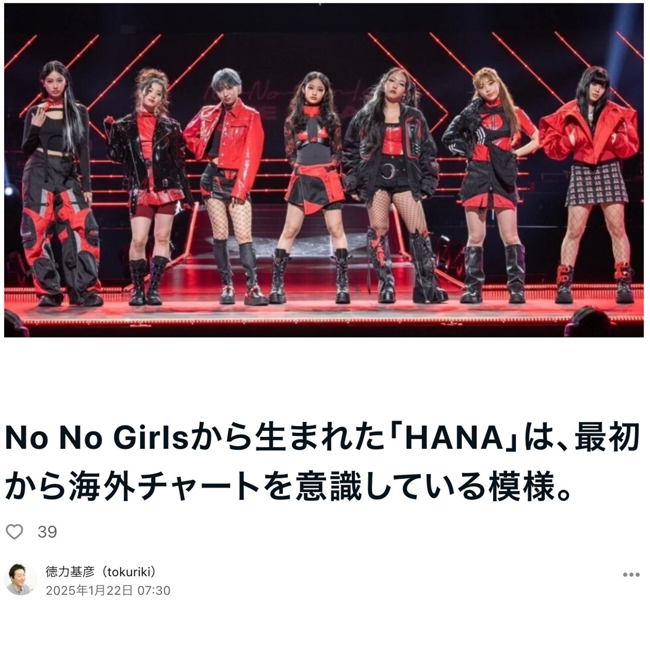Open the group stage photo header image
650x650 pixels.
coord(324,170)
